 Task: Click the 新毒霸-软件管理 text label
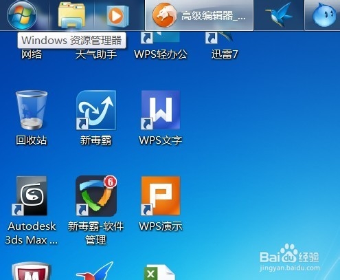pos(95,233)
